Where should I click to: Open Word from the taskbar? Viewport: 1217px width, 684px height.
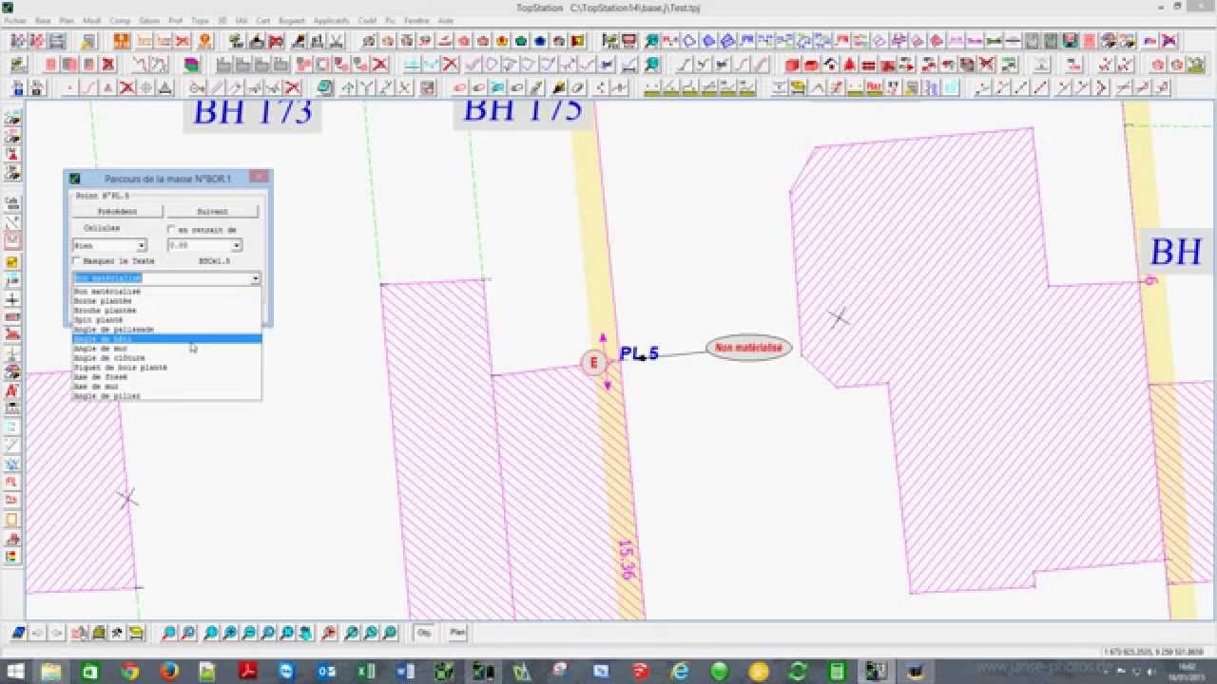(405, 672)
